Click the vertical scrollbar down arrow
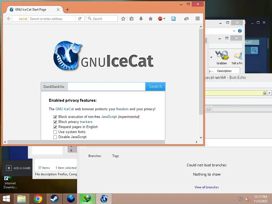 coord(201,138)
